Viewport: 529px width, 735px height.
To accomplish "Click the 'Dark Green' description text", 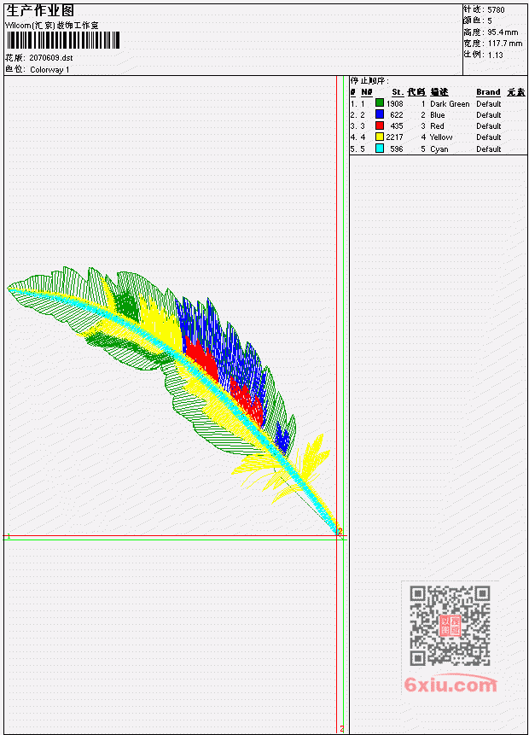I will [450, 104].
